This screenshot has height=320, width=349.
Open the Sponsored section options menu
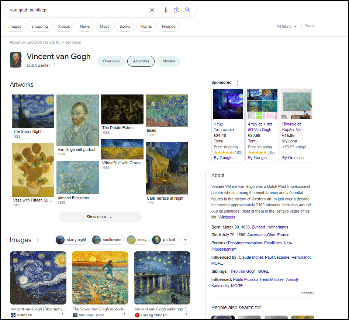click(238, 83)
